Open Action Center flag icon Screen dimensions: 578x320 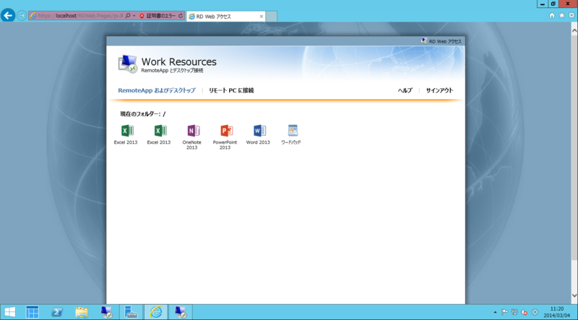point(504,312)
